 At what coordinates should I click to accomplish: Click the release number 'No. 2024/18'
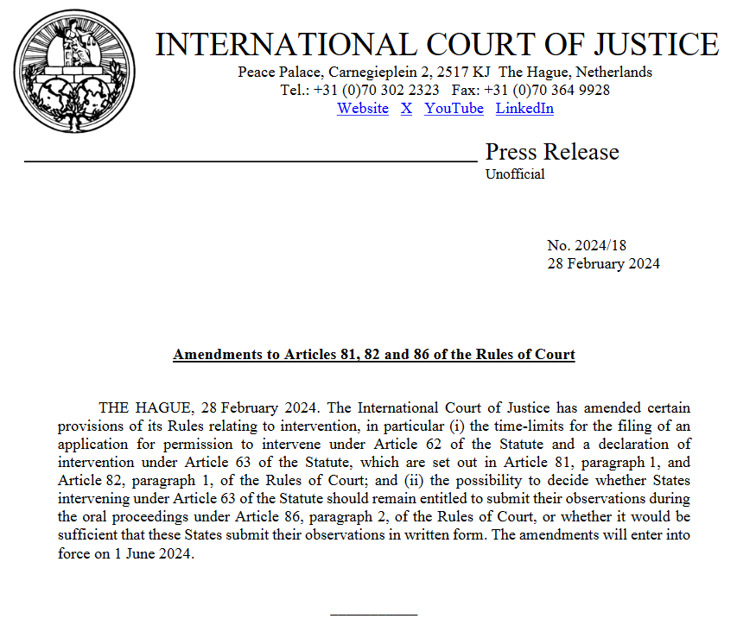[x=587, y=245]
